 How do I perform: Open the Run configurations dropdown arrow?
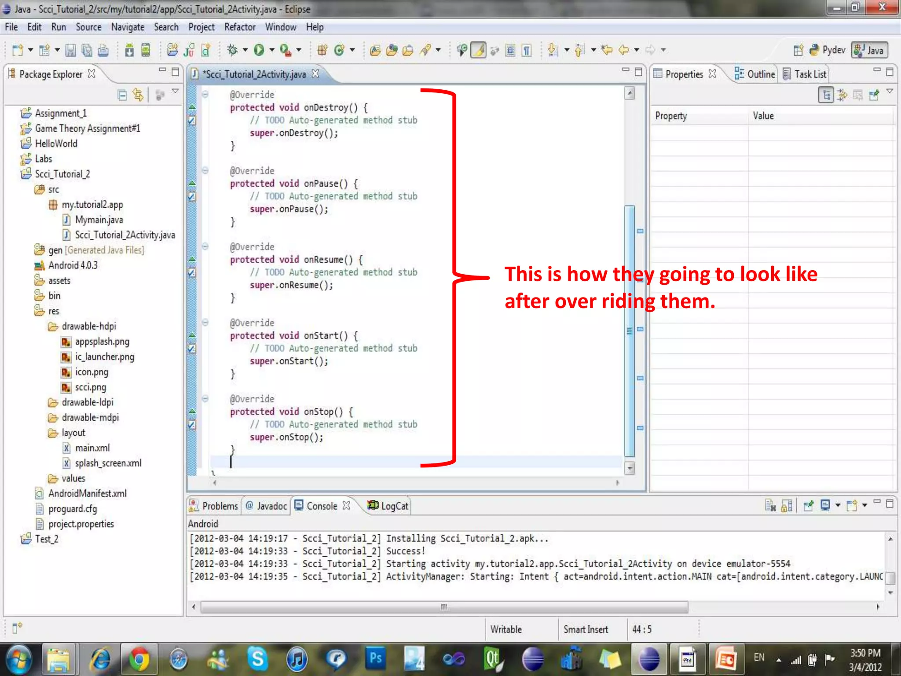(x=272, y=50)
